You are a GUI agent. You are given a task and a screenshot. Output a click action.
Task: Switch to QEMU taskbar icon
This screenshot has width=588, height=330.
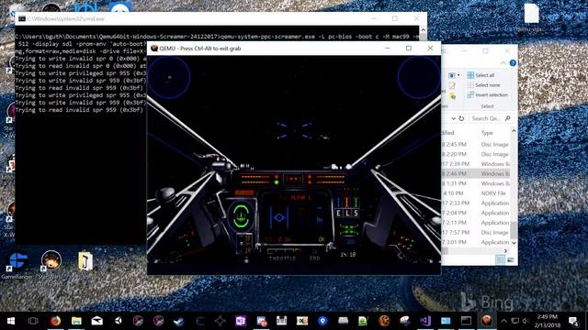[x=487, y=321]
